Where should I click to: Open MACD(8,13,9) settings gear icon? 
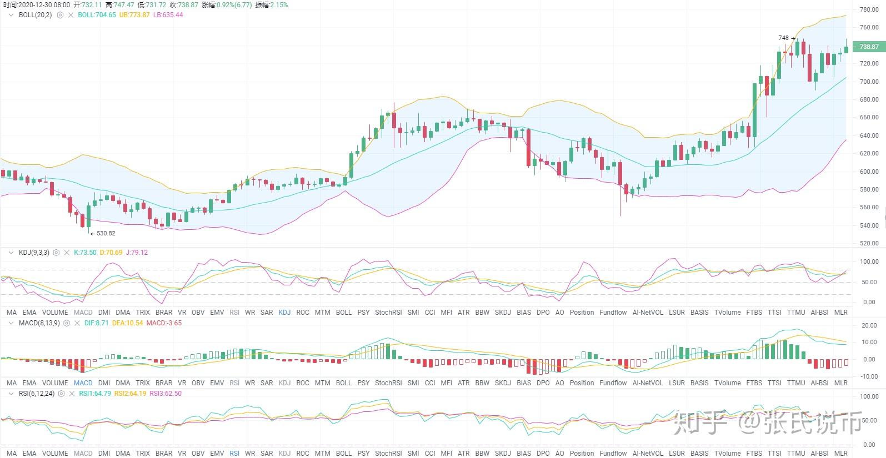(x=67, y=323)
